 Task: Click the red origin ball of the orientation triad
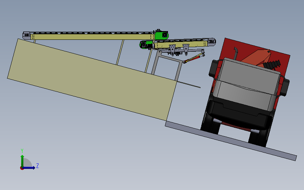pos(22,168)
